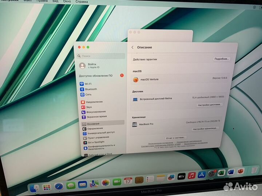The image size is (262, 196).
Task: Click Встроенный дисплей Retina row
Action: pyautogui.click(x=178, y=98)
